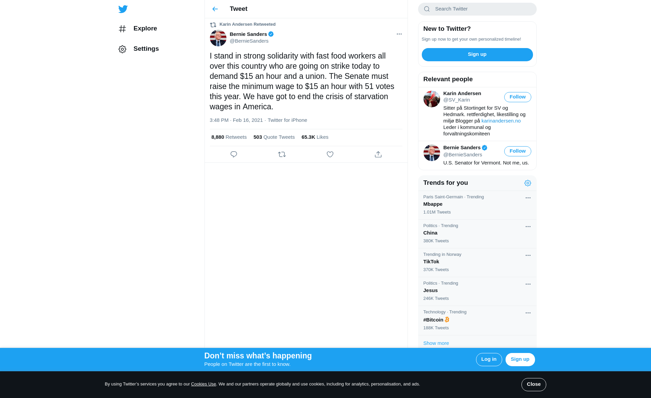This screenshot has width=651, height=398.
Task: Open trends settings gear icon
Action: 528,183
